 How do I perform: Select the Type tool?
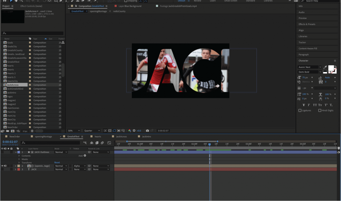(x=66, y=1)
